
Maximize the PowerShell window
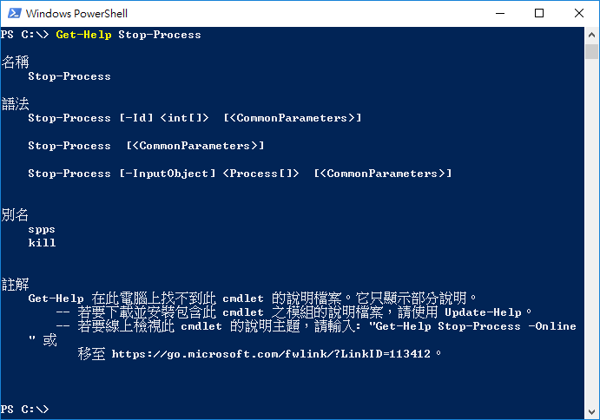(x=539, y=13)
